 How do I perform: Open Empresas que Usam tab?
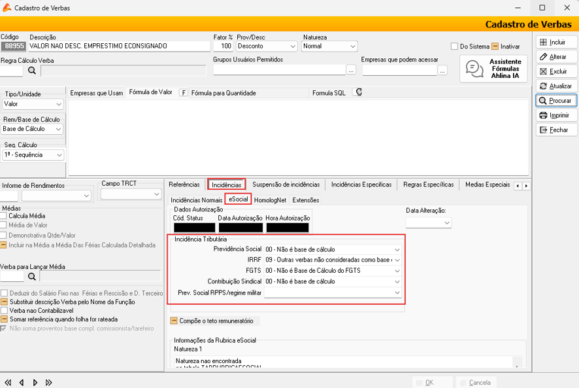[x=96, y=93]
